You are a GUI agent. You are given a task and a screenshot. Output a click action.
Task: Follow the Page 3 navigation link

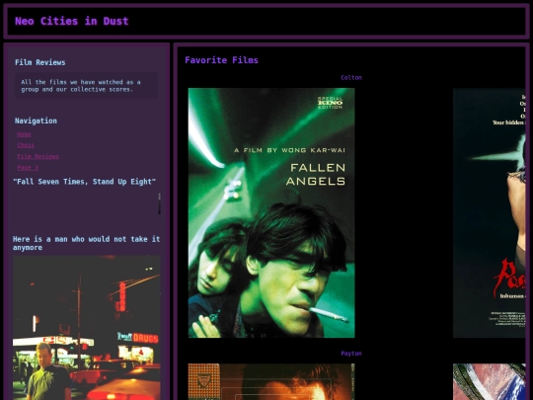(28, 167)
